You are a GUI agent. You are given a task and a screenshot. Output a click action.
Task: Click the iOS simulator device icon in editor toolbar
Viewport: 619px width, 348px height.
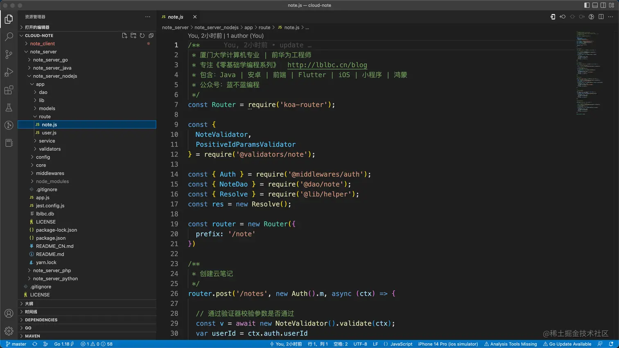coord(553,17)
